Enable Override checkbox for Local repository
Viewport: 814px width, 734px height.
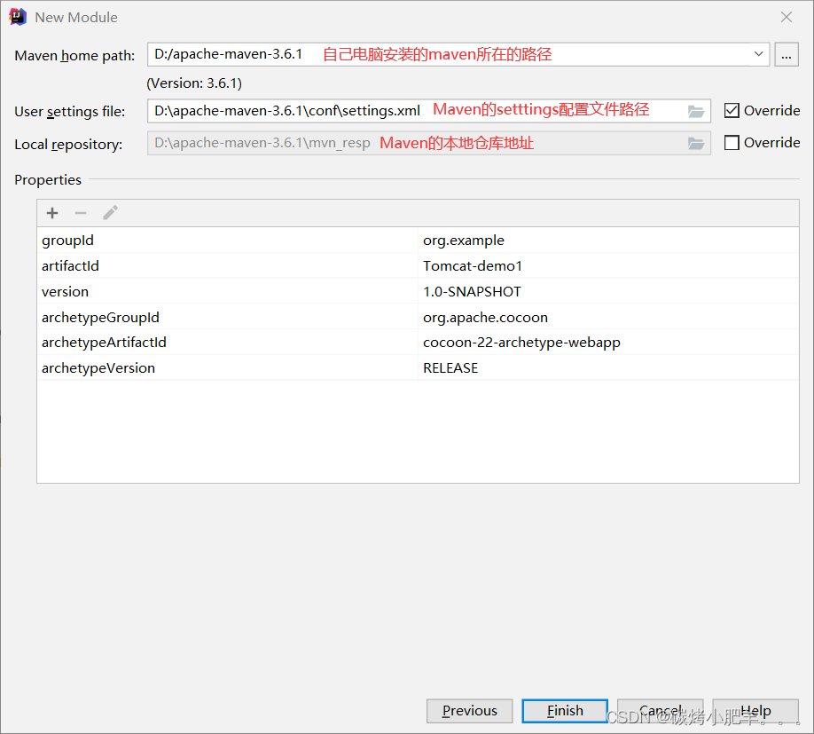[x=732, y=142]
